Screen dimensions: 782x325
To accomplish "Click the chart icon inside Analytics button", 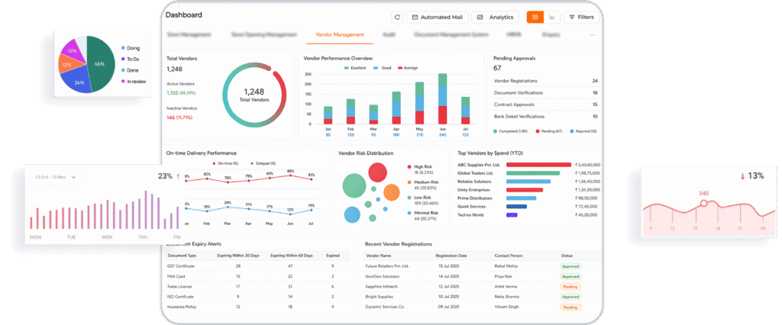I will 480,17.
